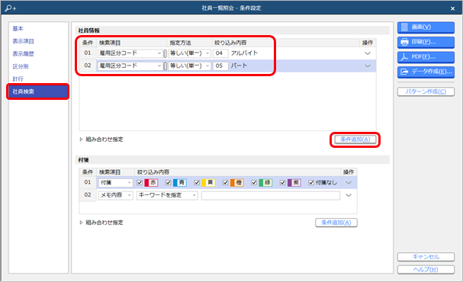
Task: Click the 指定方法 column header
Action: [181, 43]
